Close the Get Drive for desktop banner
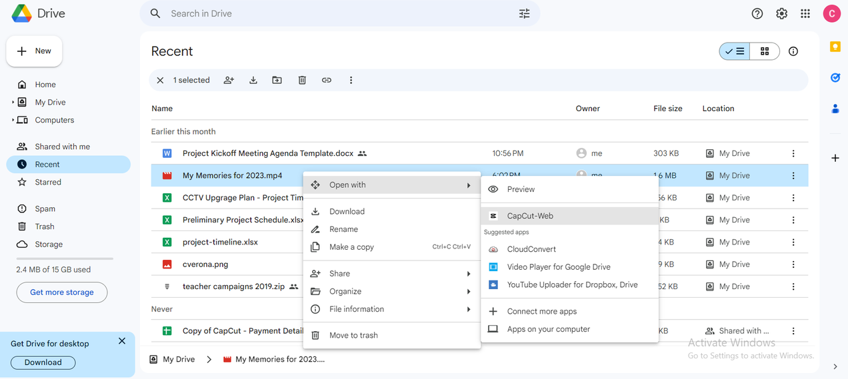848x379 pixels. tap(122, 341)
